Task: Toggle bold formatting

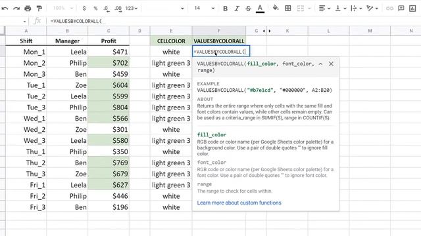Action: [225, 9]
